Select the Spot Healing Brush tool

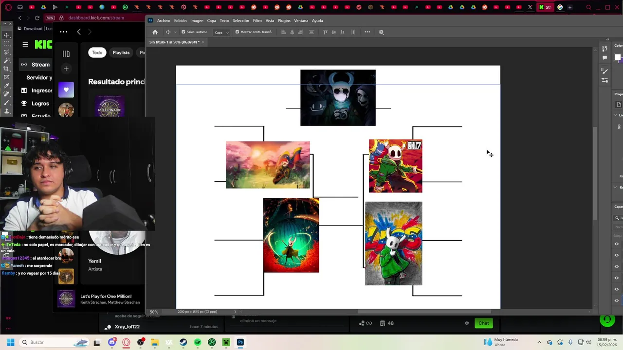[6, 94]
